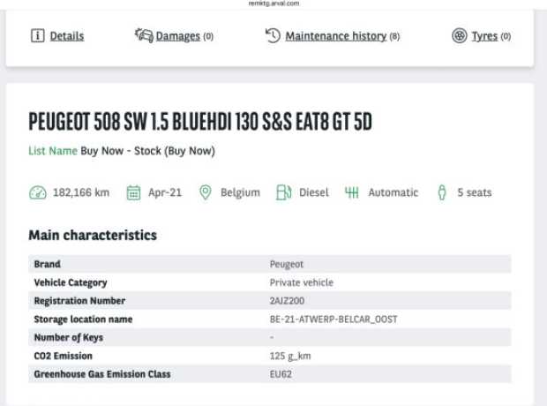Select the vehicle title PEUGEOT 508 SW
547x406 pixels.
[200, 122]
